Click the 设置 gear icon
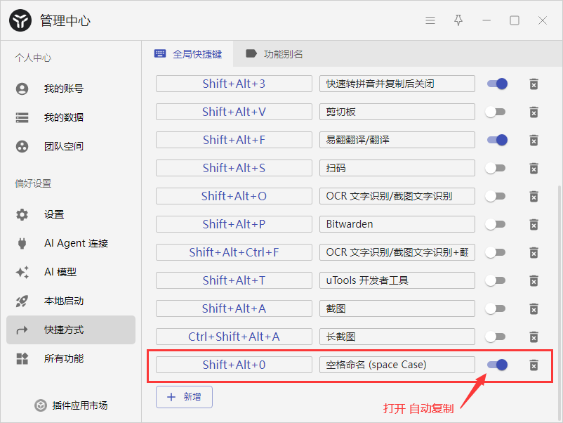Viewport: 563px width, 423px height. pyautogui.click(x=22, y=214)
